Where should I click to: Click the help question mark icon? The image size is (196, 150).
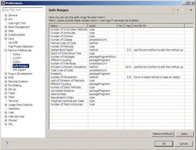click(x=7, y=143)
